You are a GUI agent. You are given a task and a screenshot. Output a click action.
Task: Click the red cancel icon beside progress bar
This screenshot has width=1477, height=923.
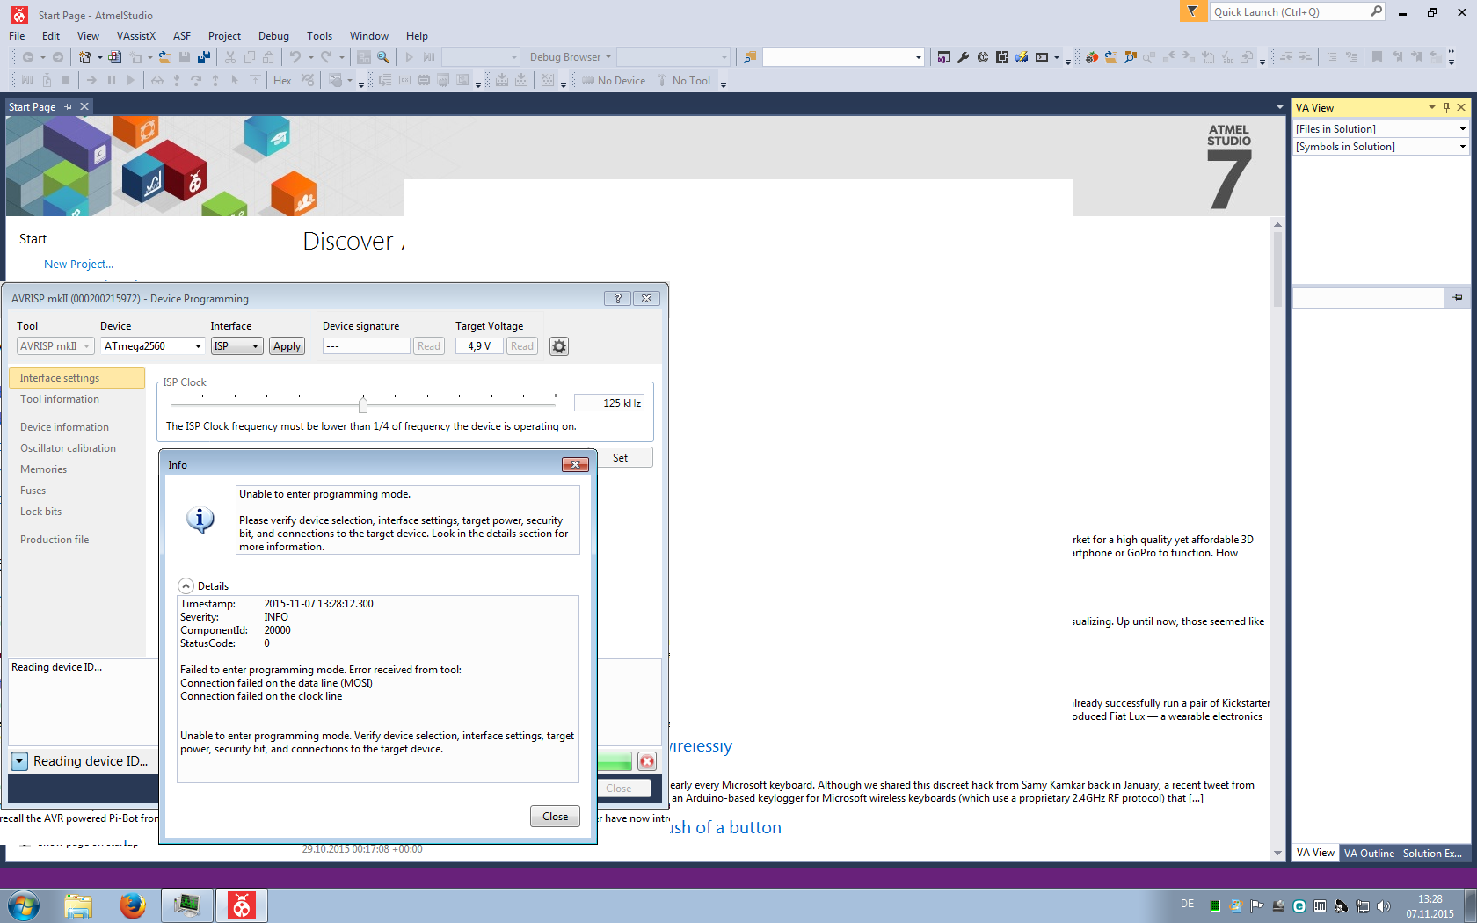coord(647,761)
